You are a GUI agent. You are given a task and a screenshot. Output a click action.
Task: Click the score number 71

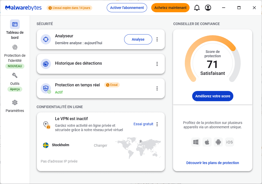tap(212, 64)
